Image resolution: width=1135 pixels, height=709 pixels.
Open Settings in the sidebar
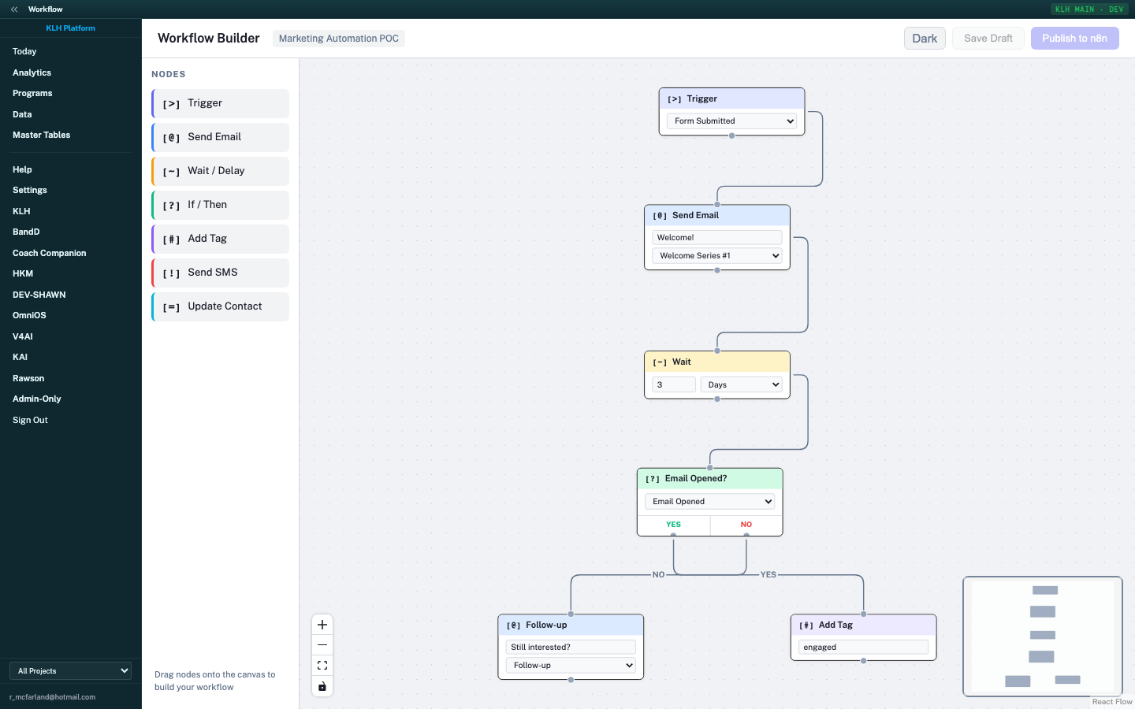[x=30, y=190]
